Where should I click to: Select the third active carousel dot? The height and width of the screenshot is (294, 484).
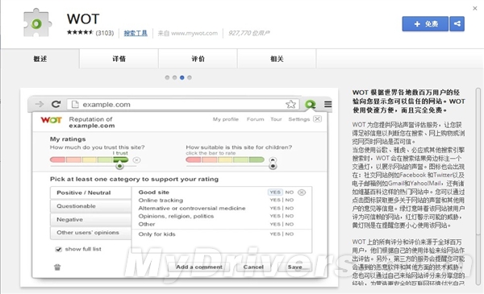click(181, 77)
